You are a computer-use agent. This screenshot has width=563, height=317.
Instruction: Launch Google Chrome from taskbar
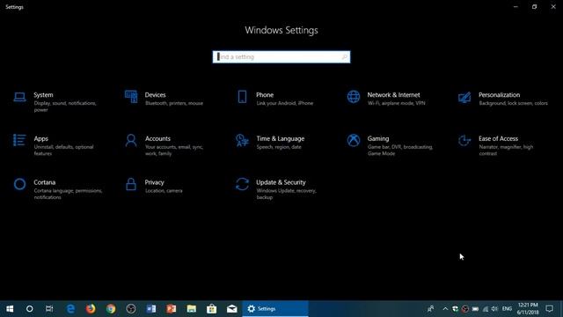111,309
